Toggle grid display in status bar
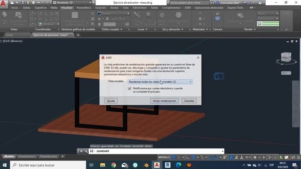Image resolution: width=301 pixels, height=169 pixels. point(174,157)
